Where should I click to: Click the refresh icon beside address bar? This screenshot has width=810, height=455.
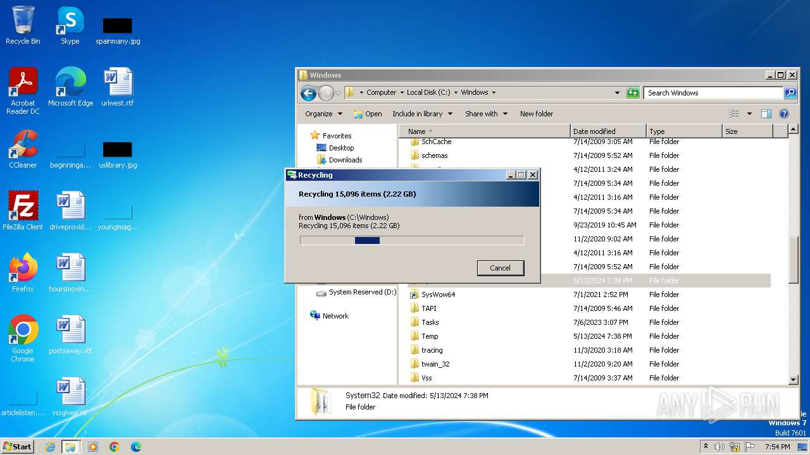pos(633,93)
